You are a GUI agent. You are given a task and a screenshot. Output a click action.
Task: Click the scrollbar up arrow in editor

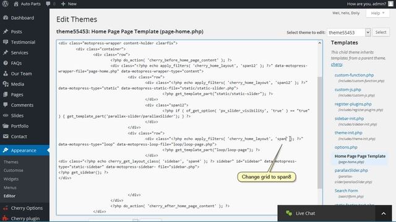point(319,43)
